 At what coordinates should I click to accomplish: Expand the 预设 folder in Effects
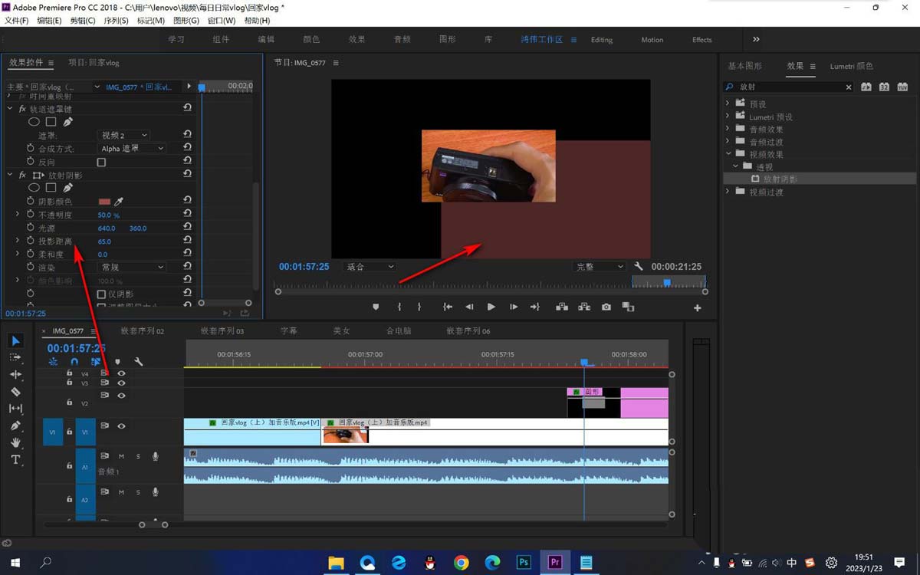[x=728, y=103]
